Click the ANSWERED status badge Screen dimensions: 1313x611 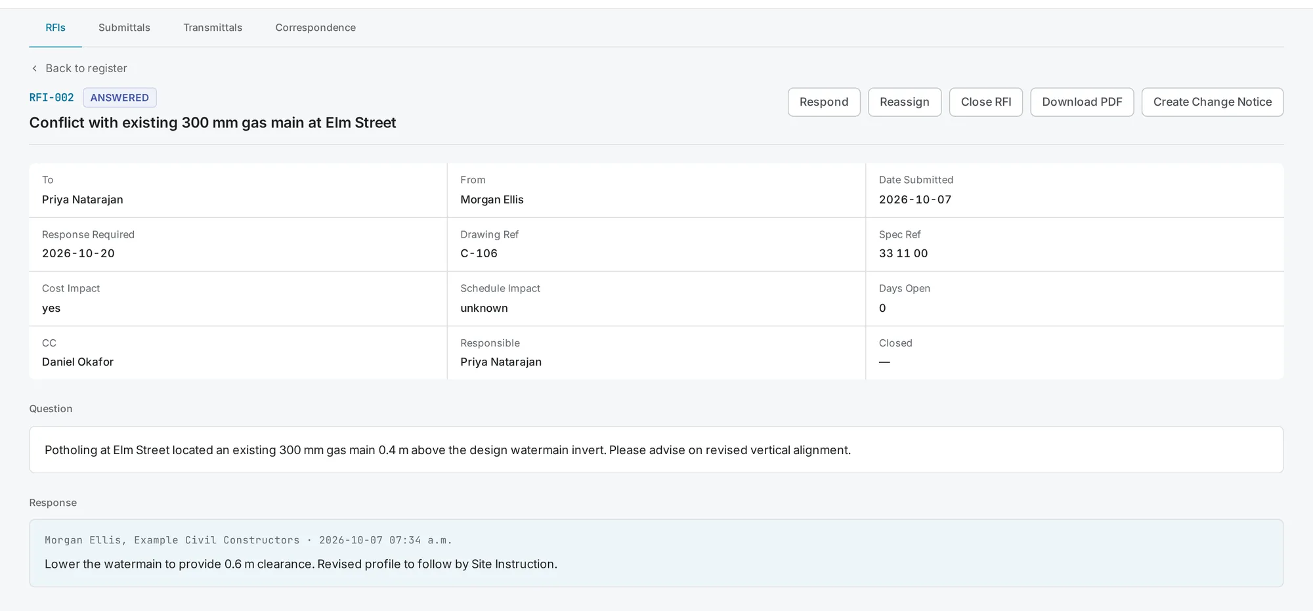pyautogui.click(x=119, y=98)
